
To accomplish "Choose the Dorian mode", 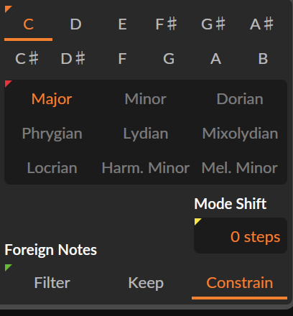I will point(240,99).
